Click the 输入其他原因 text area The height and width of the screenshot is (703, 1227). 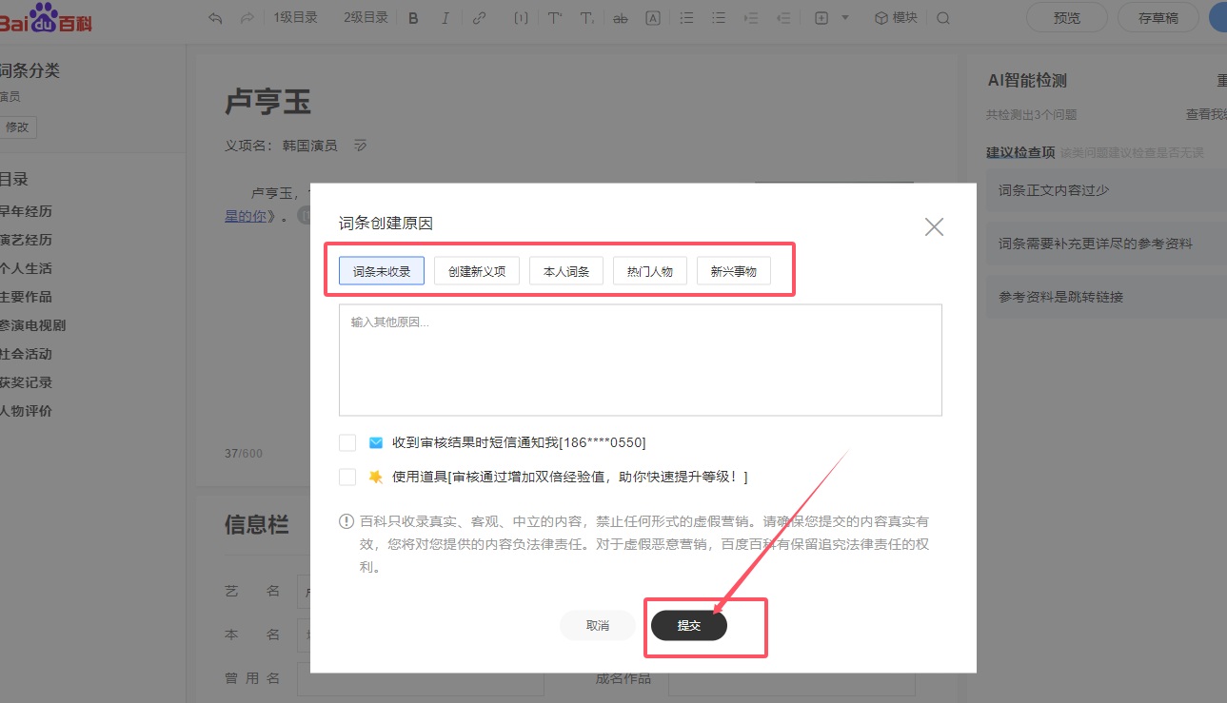641,360
